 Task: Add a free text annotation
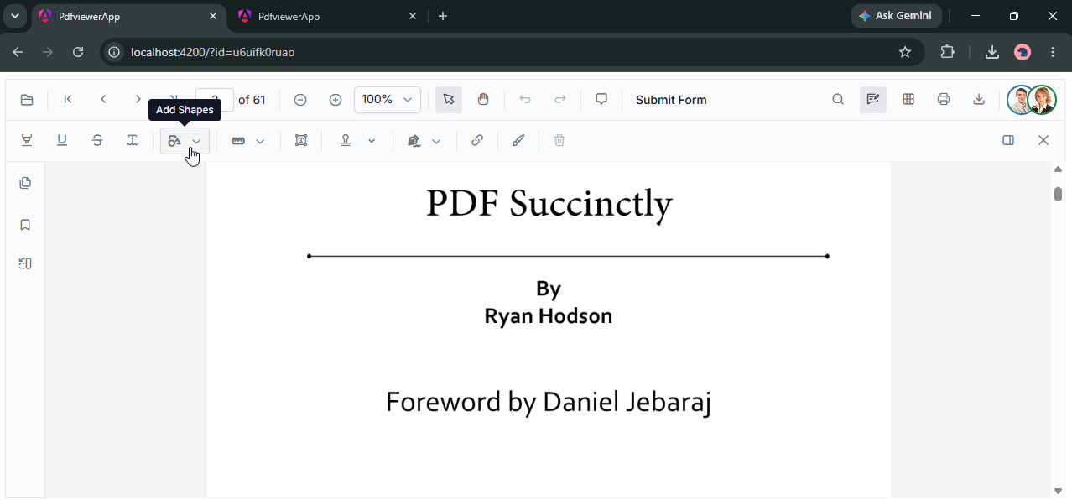coord(301,140)
